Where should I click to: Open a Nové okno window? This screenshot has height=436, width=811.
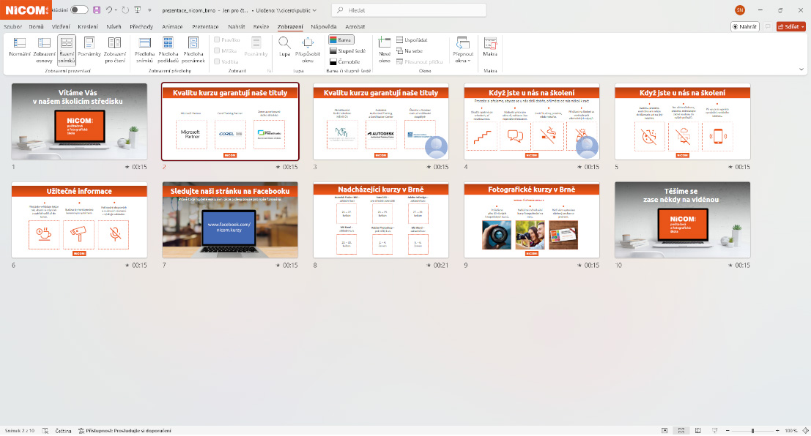[x=385, y=48]
